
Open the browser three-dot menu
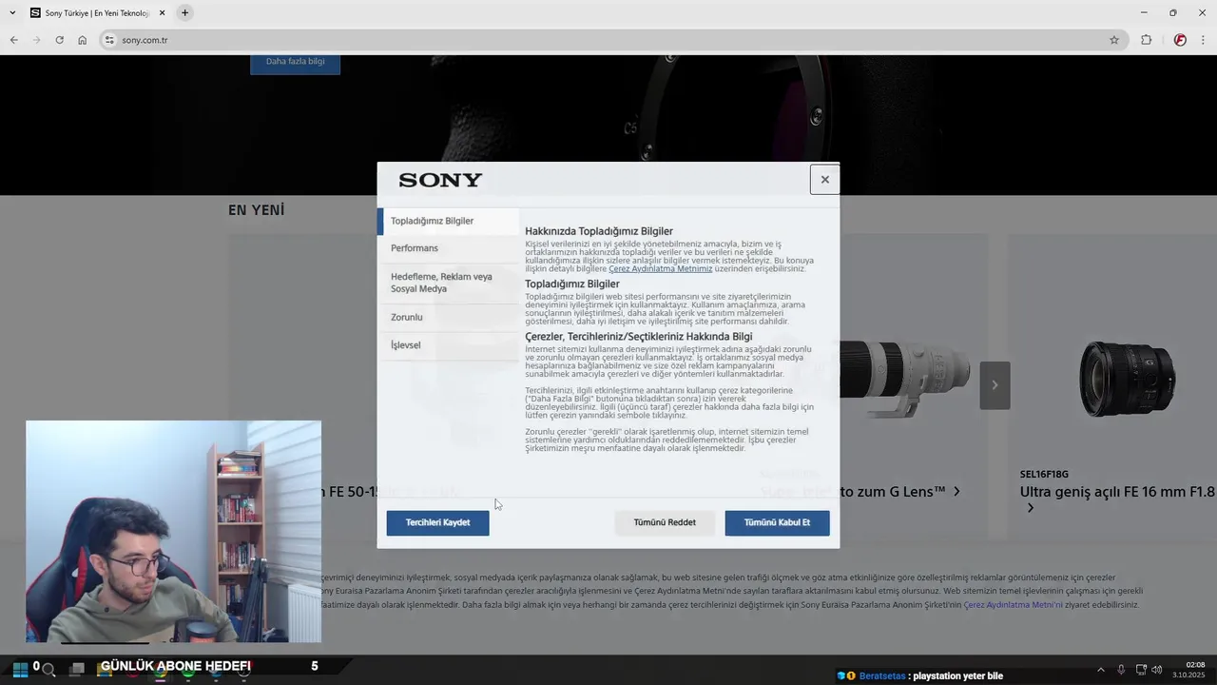coord(1203,40)
